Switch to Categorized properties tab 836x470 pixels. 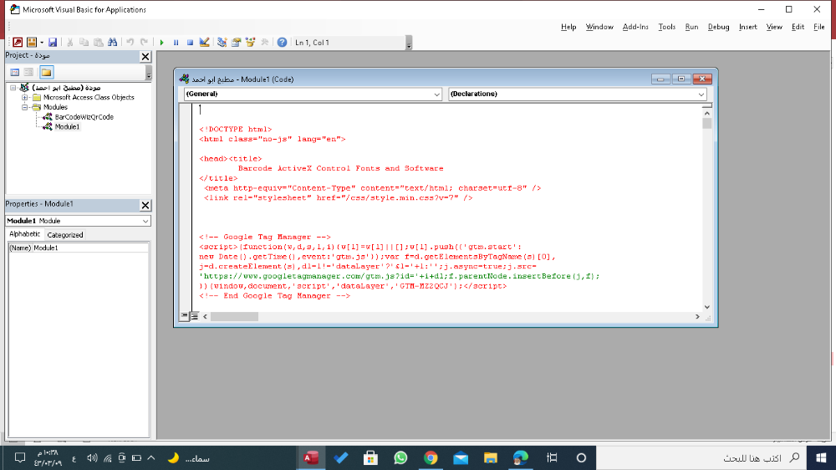coord(64,235)
